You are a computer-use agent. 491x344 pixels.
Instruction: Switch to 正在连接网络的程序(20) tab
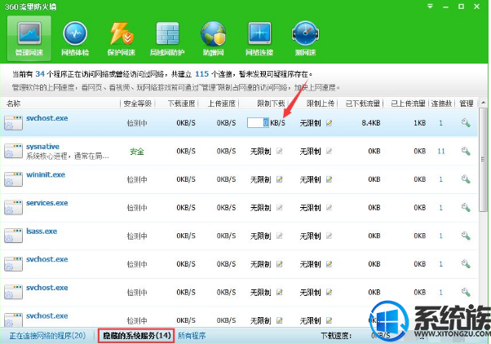pyautogui.click(x=47, y=336)
